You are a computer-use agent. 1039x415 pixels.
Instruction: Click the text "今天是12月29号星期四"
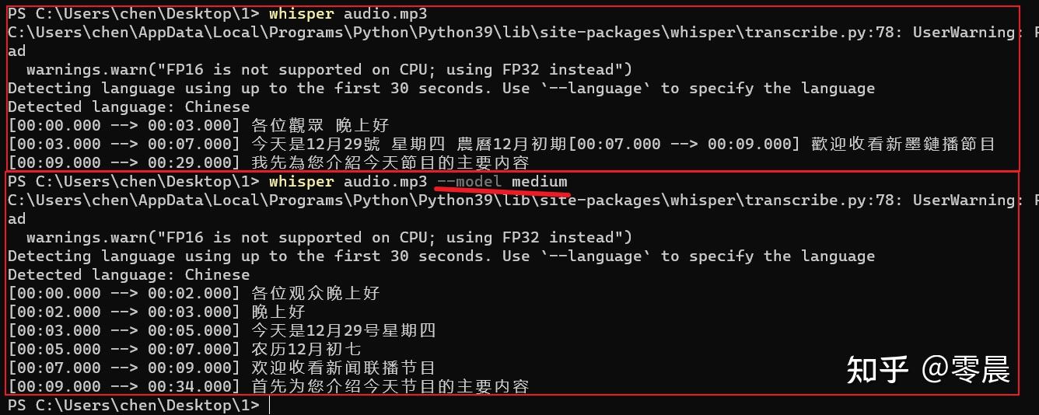click(344, 330)
